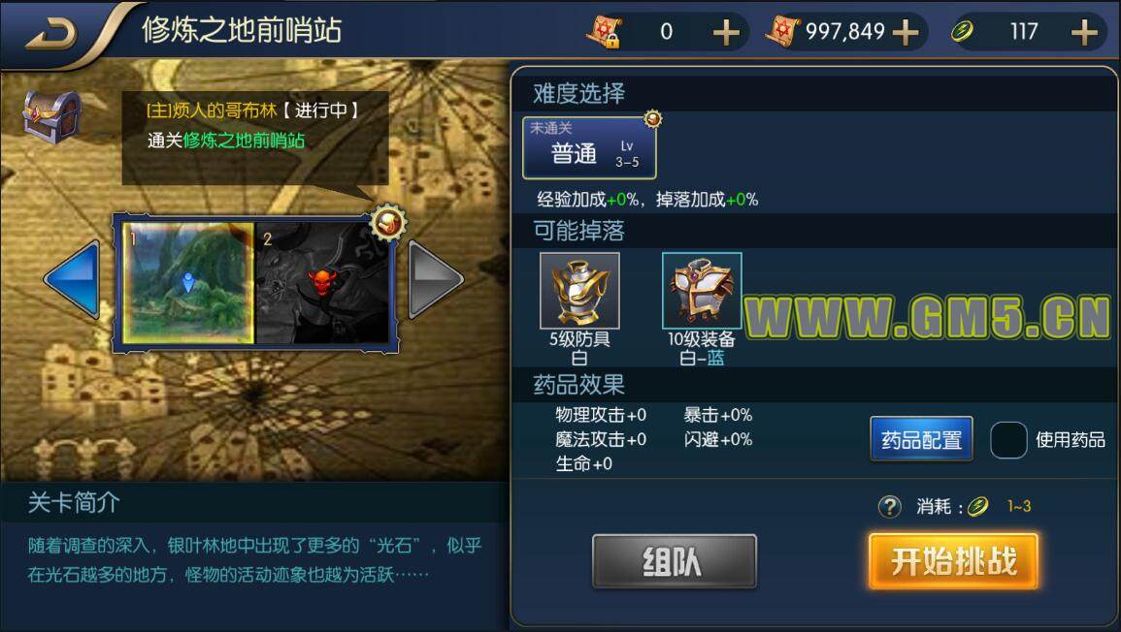Add locked scrolls with plus button
Image resolution: width=1121 pixels, height=632 pixels.
pos(726,32)
